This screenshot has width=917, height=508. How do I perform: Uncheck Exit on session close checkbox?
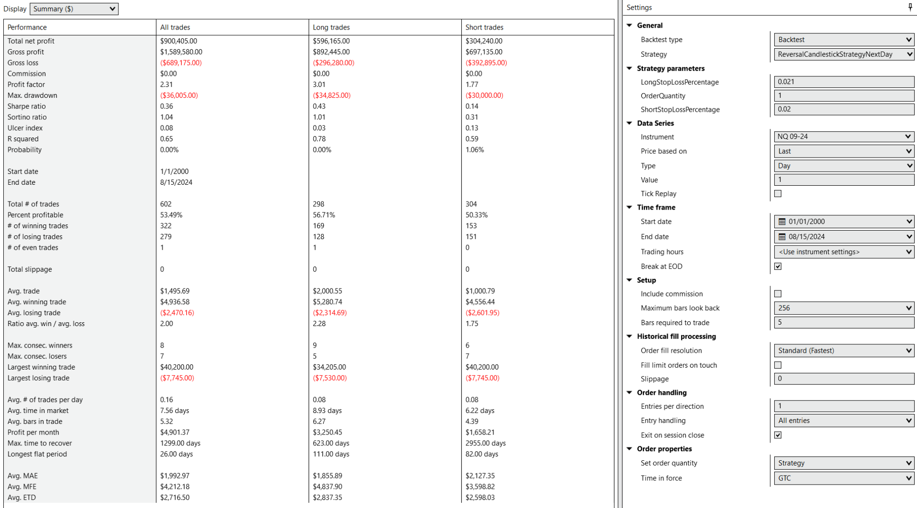[x=778, y=435]
